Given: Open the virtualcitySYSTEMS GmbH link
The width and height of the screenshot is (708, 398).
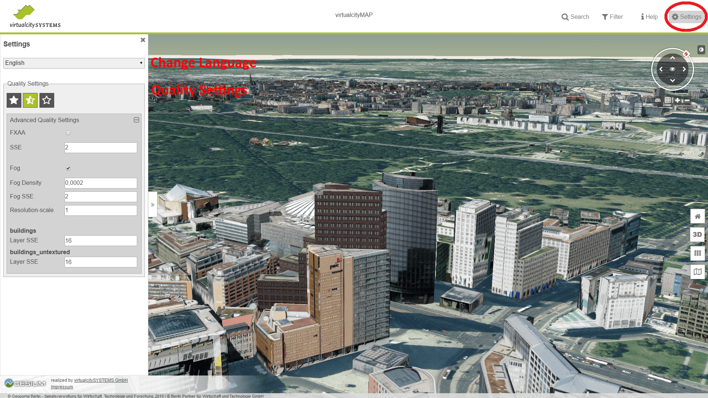Looking at the screenshot, I should (x=101, y=380).
